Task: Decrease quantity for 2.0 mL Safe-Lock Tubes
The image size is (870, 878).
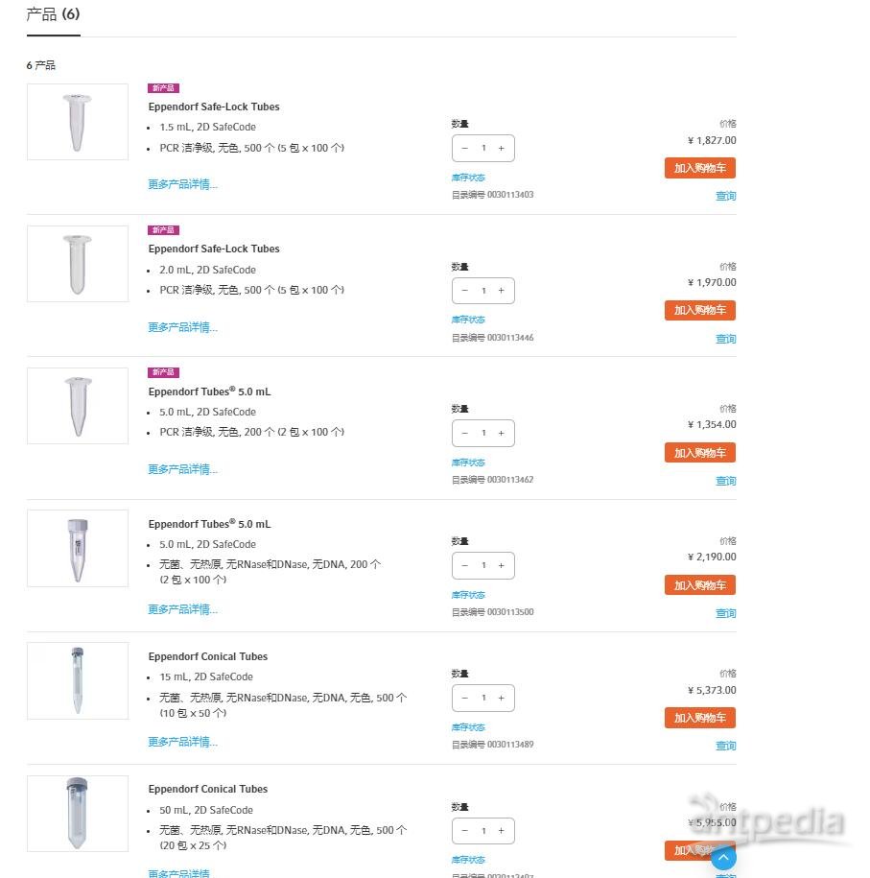Action: tap(465, 291)
